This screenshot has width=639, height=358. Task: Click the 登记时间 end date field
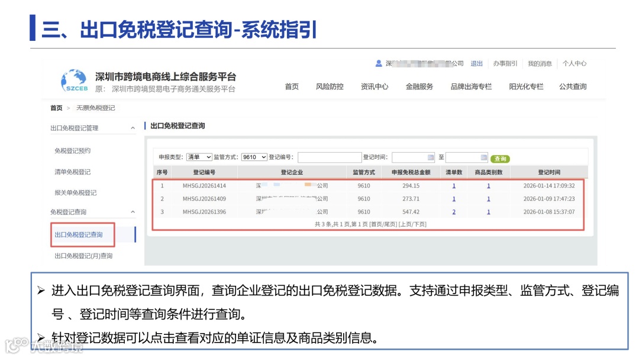(467, 157)
